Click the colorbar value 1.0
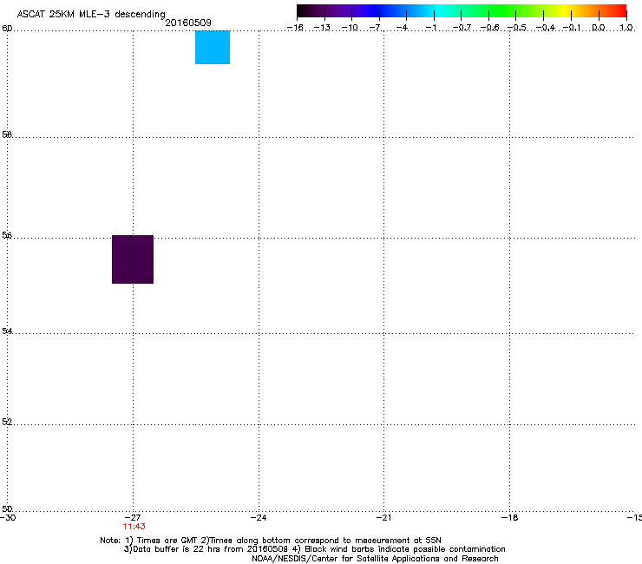This screenshot has width=642, height=564. [x=626, y=28]
